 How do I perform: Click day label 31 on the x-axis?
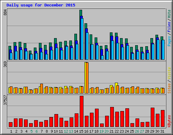click(162, 131)
